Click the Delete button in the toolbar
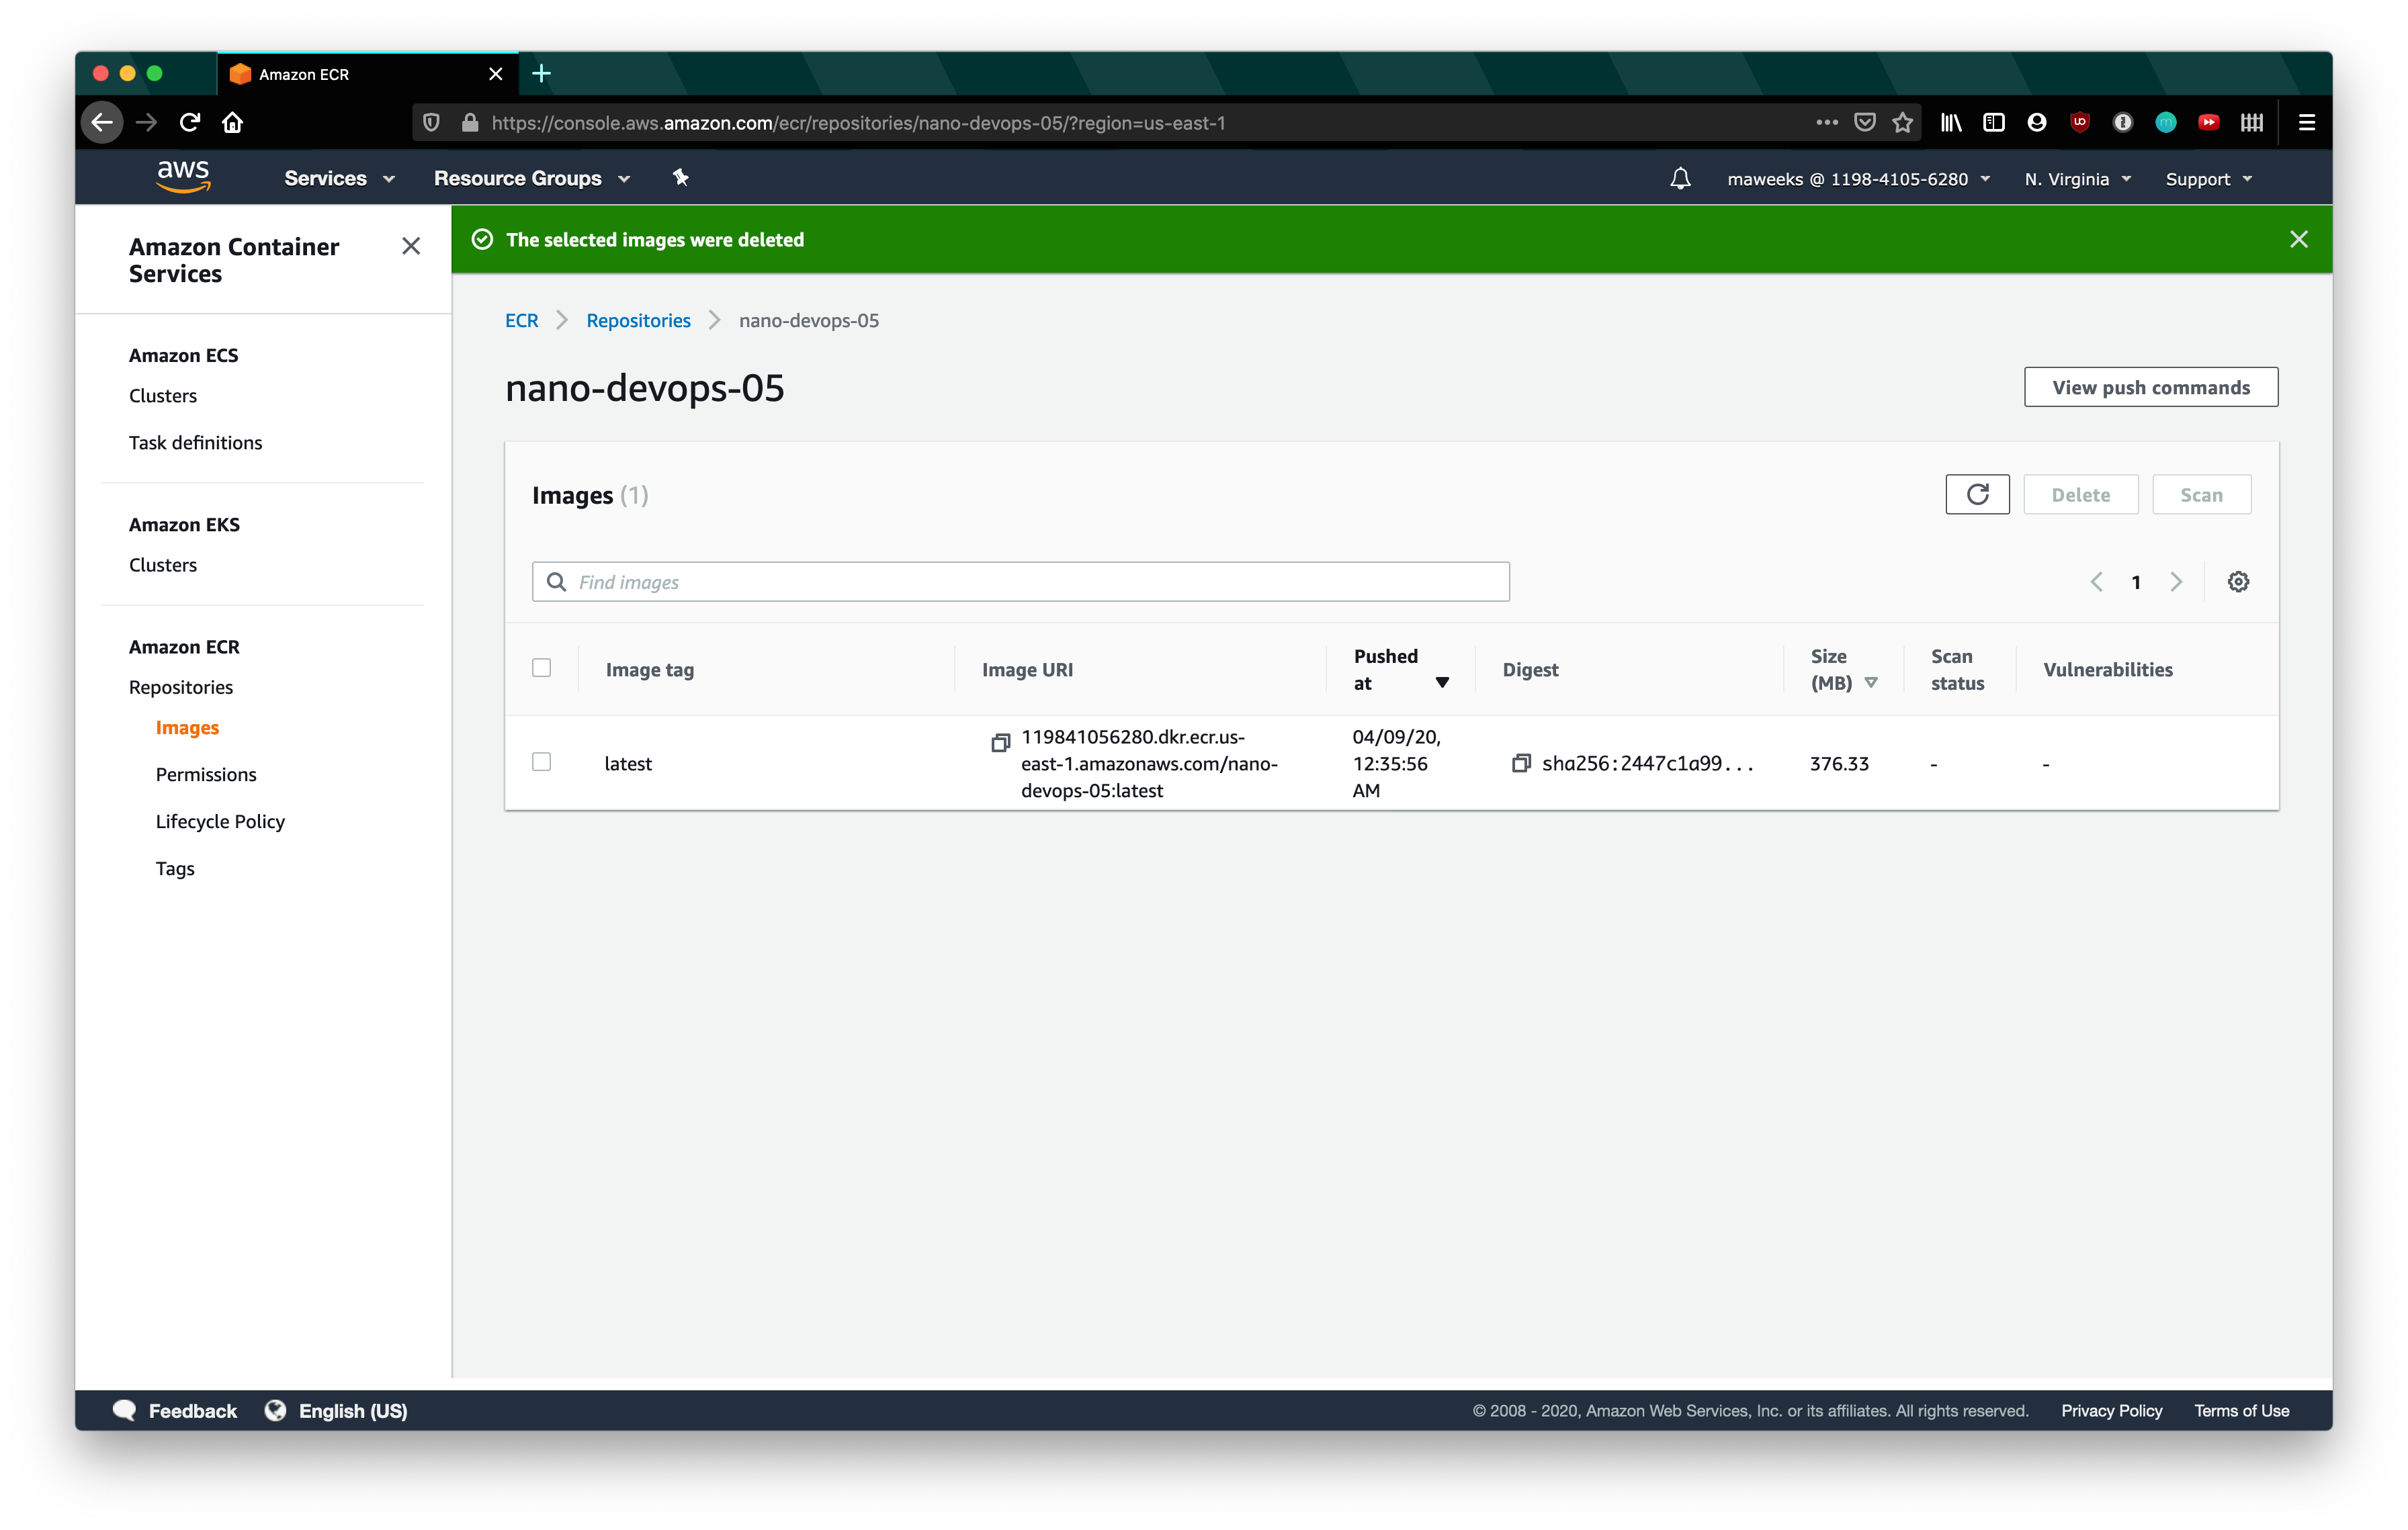Image resolution: width=2408 pixels, height=1530 pixels. [2081, 493]
